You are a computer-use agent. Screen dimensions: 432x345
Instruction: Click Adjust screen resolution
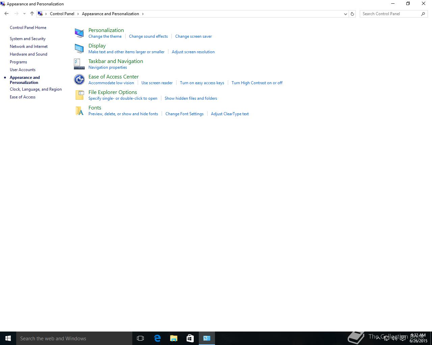tap(193, 52)
